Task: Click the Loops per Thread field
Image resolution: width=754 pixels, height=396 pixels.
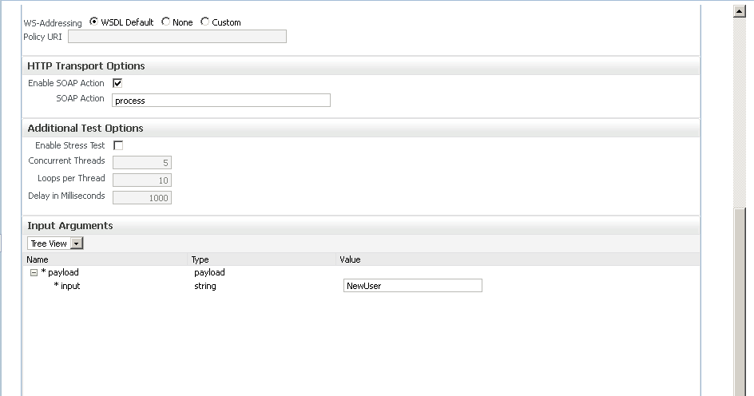Action: pyautogui.click(x=142, y=180)
